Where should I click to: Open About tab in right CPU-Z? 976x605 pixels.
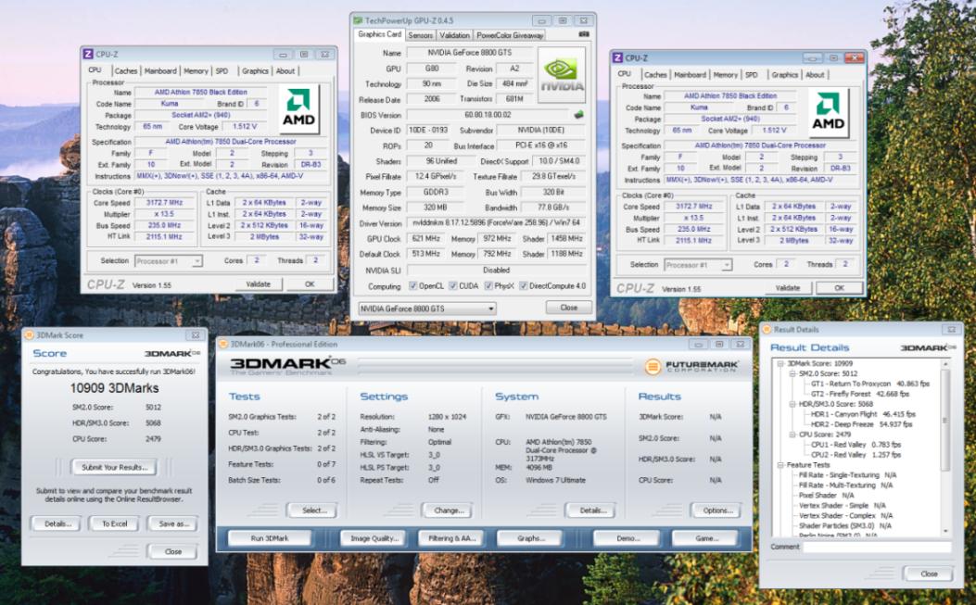815,75
